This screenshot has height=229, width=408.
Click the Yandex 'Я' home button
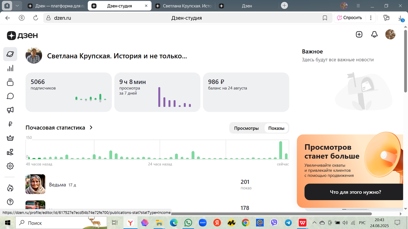tap(21, 18)
